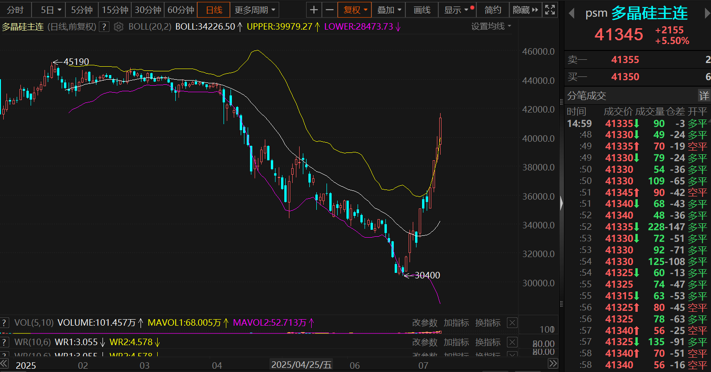Open the 设置均线 dropdown
Image resolution: width=711 pixels, height=372 pixels.
click(x=491, y=26)
